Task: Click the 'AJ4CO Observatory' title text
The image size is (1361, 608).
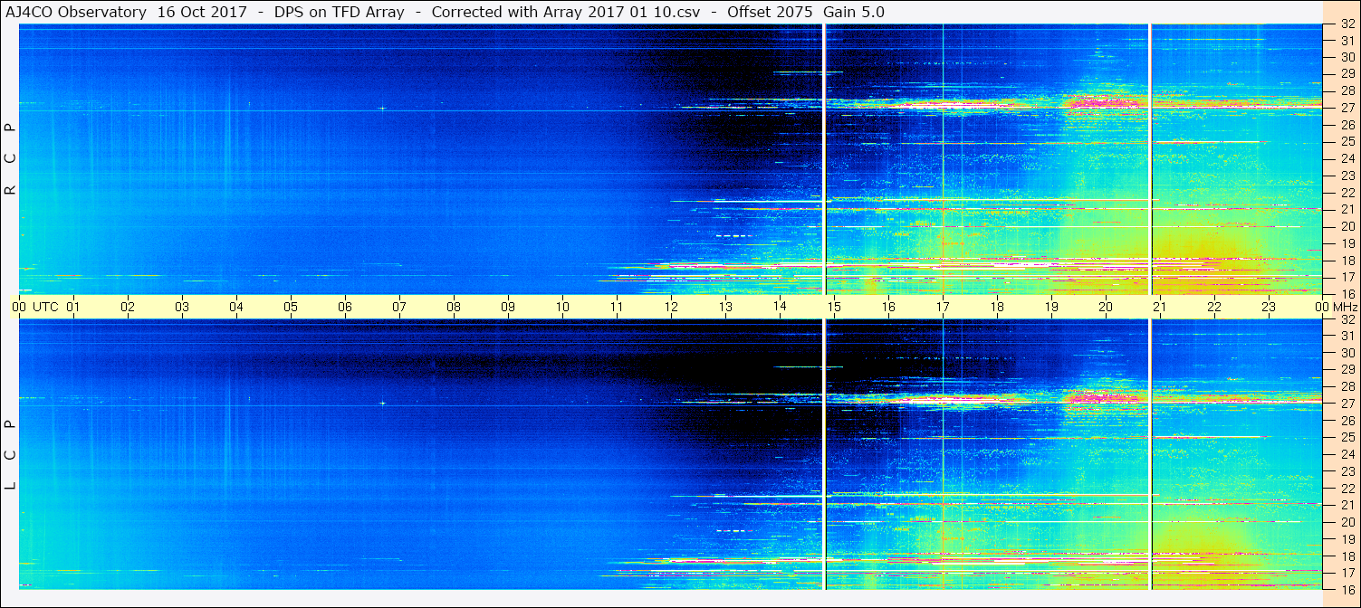Action: 75,12
